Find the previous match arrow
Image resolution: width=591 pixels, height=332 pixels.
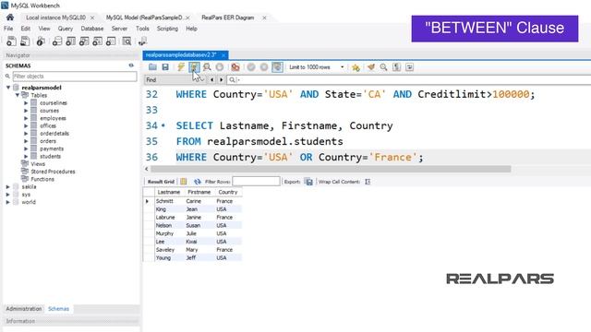[212, 80]
